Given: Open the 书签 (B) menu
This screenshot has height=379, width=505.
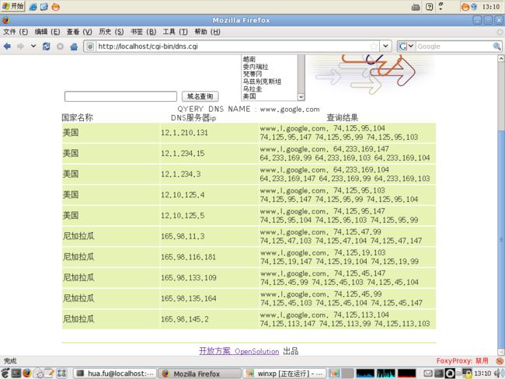Looking at the screenshot, I should pyautogui.click(x=143, y=32).
